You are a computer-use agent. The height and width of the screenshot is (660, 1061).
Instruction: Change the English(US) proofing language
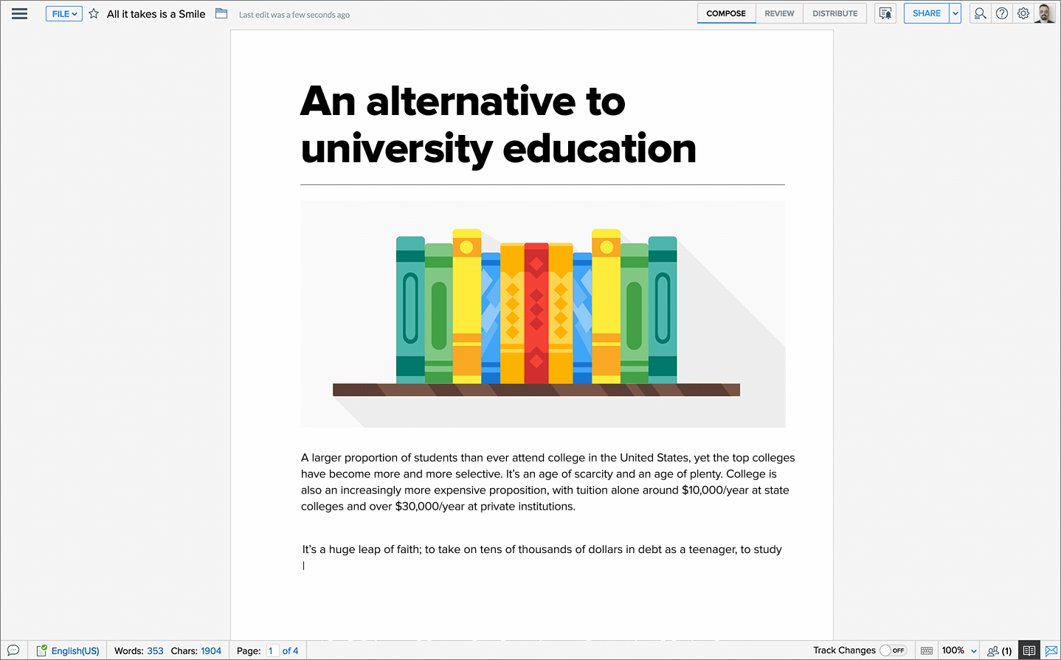tap(75, 650)
